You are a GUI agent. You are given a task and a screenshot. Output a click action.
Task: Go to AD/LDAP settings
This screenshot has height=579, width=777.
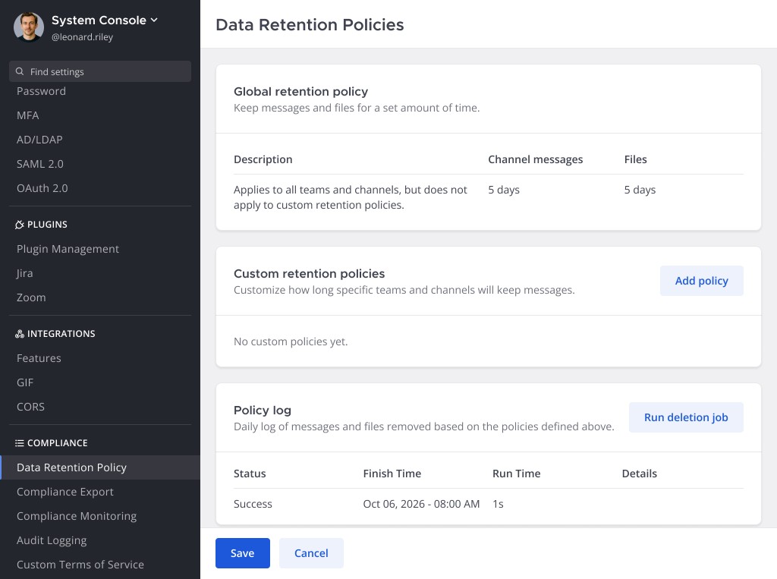click(39, 140)
